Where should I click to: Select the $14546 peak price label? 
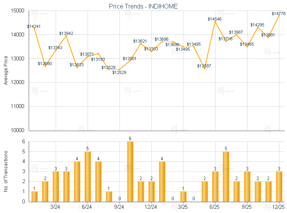[x=214, y=19]
